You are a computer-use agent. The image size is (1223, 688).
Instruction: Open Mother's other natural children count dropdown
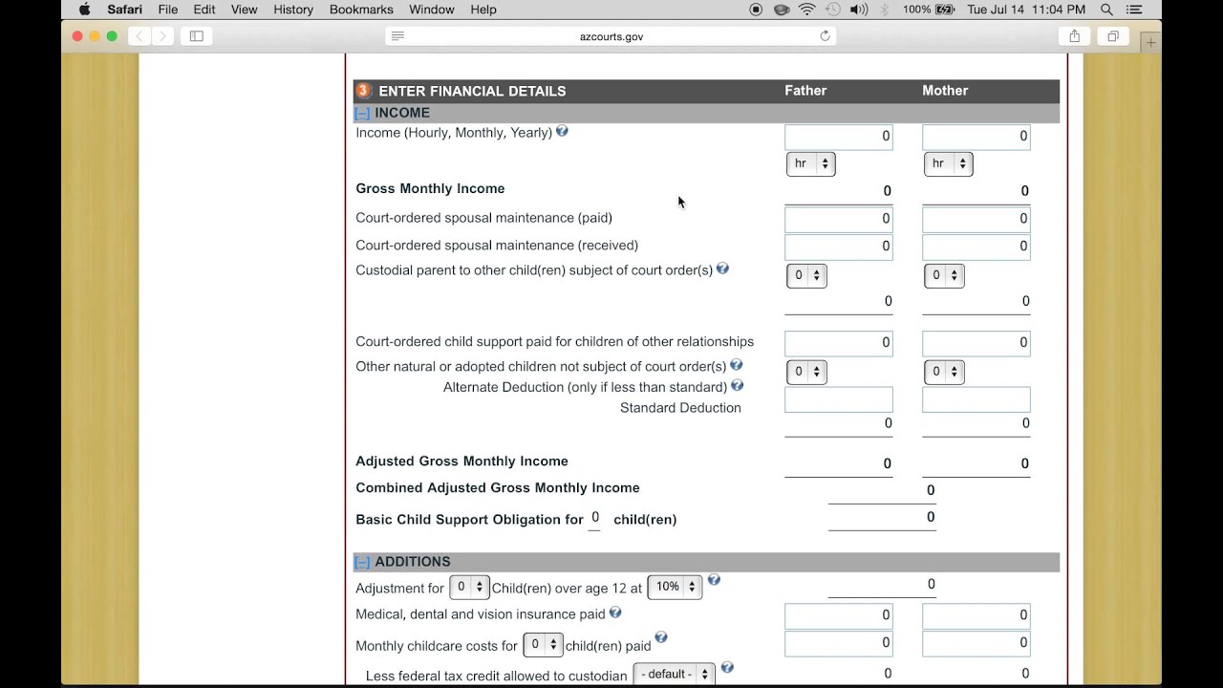(x=944, y=372)
